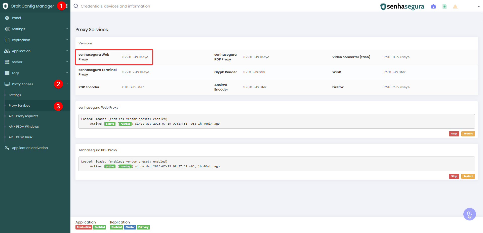Click the Replication icon in sidebar
Image resolution: width=483 pixels, height=233 pixels.
[x=7, y=40]
